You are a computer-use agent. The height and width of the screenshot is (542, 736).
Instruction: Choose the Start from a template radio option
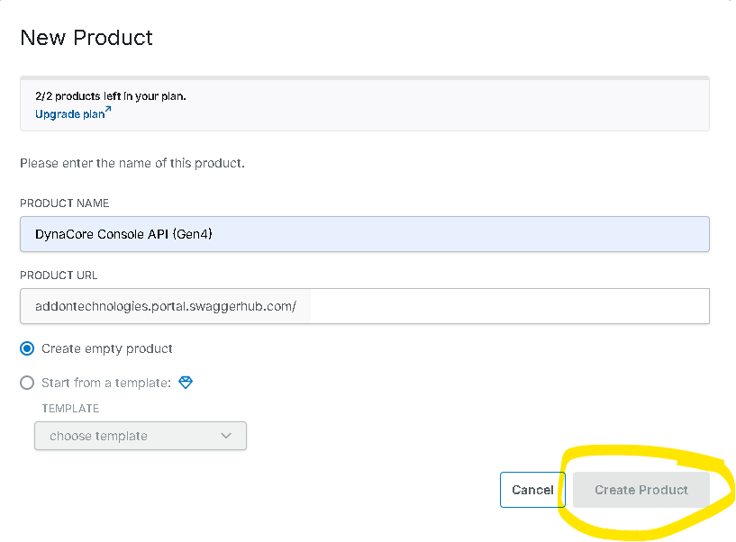[27, 383]
